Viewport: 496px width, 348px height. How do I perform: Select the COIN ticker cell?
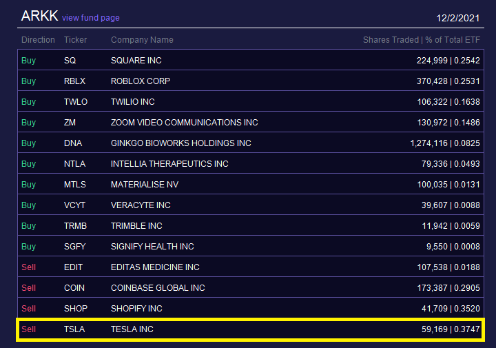[x=74, y=288]
